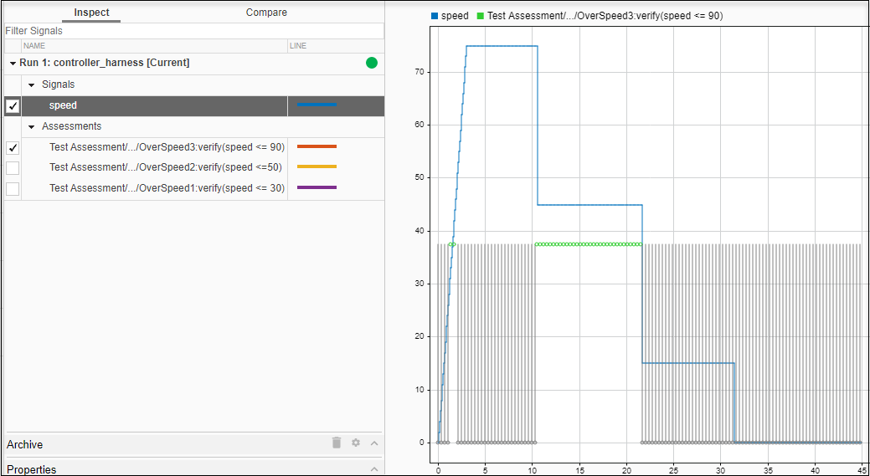Collapse the Assessments group
Screen dimensions: 870x476
[32, 126]
